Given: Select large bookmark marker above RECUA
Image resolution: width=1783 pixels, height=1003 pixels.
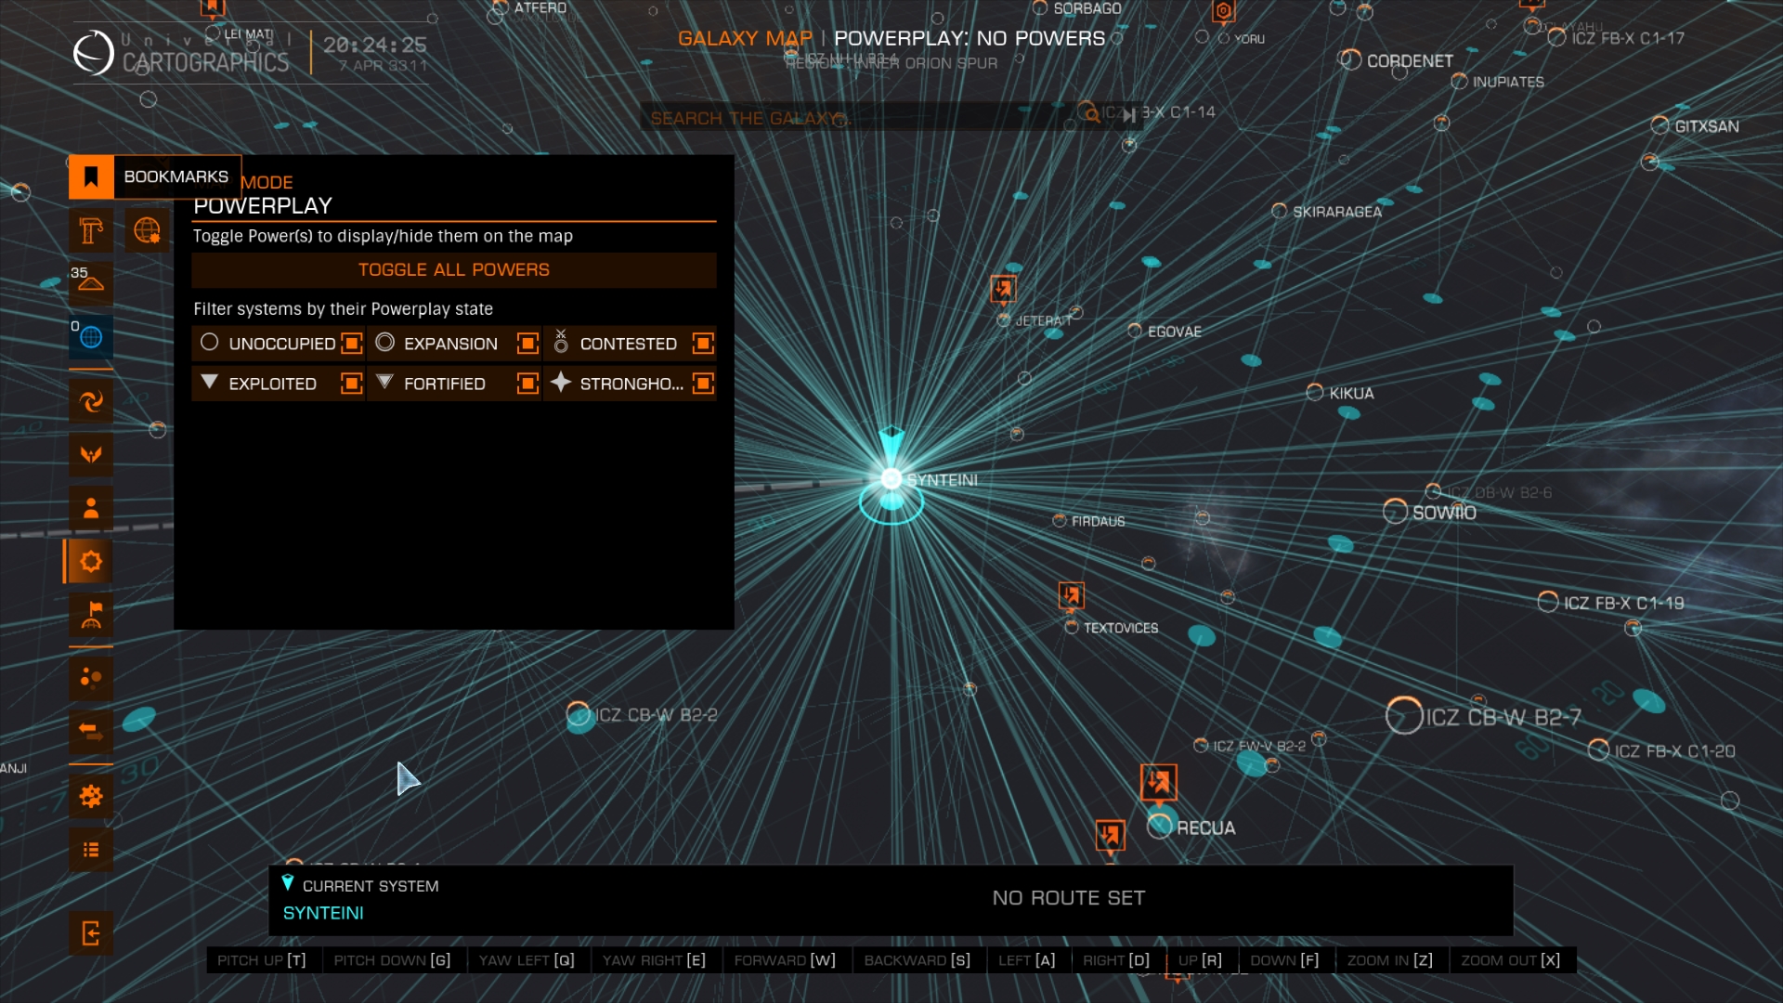Looking at the screenshot, I should tap(1159, 782).
